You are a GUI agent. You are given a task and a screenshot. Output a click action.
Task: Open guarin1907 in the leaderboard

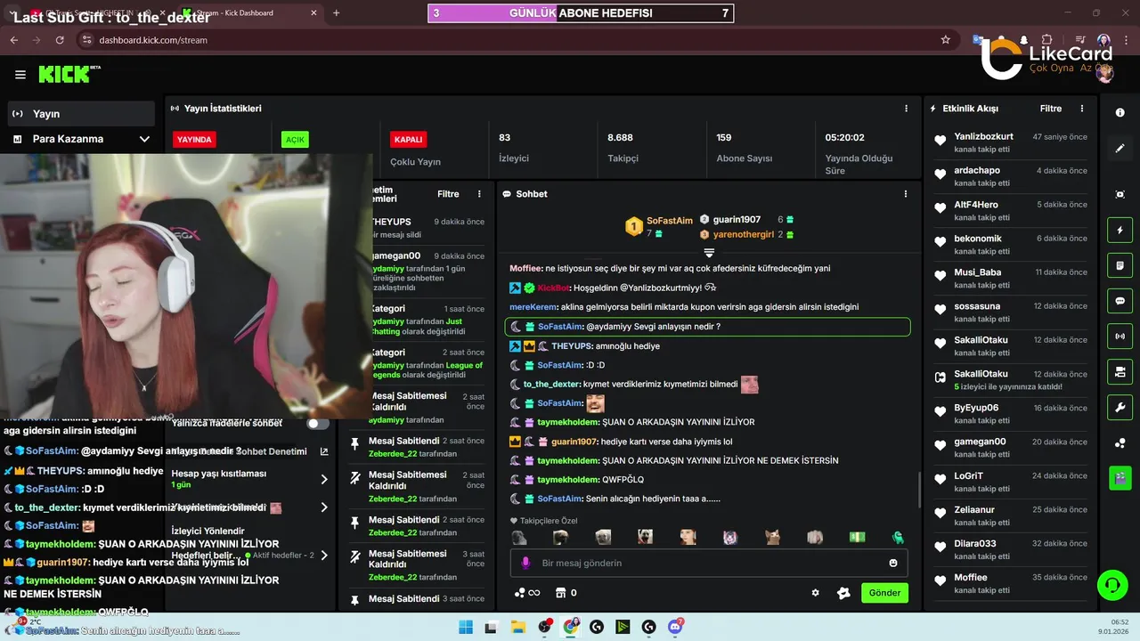[737, 219]
